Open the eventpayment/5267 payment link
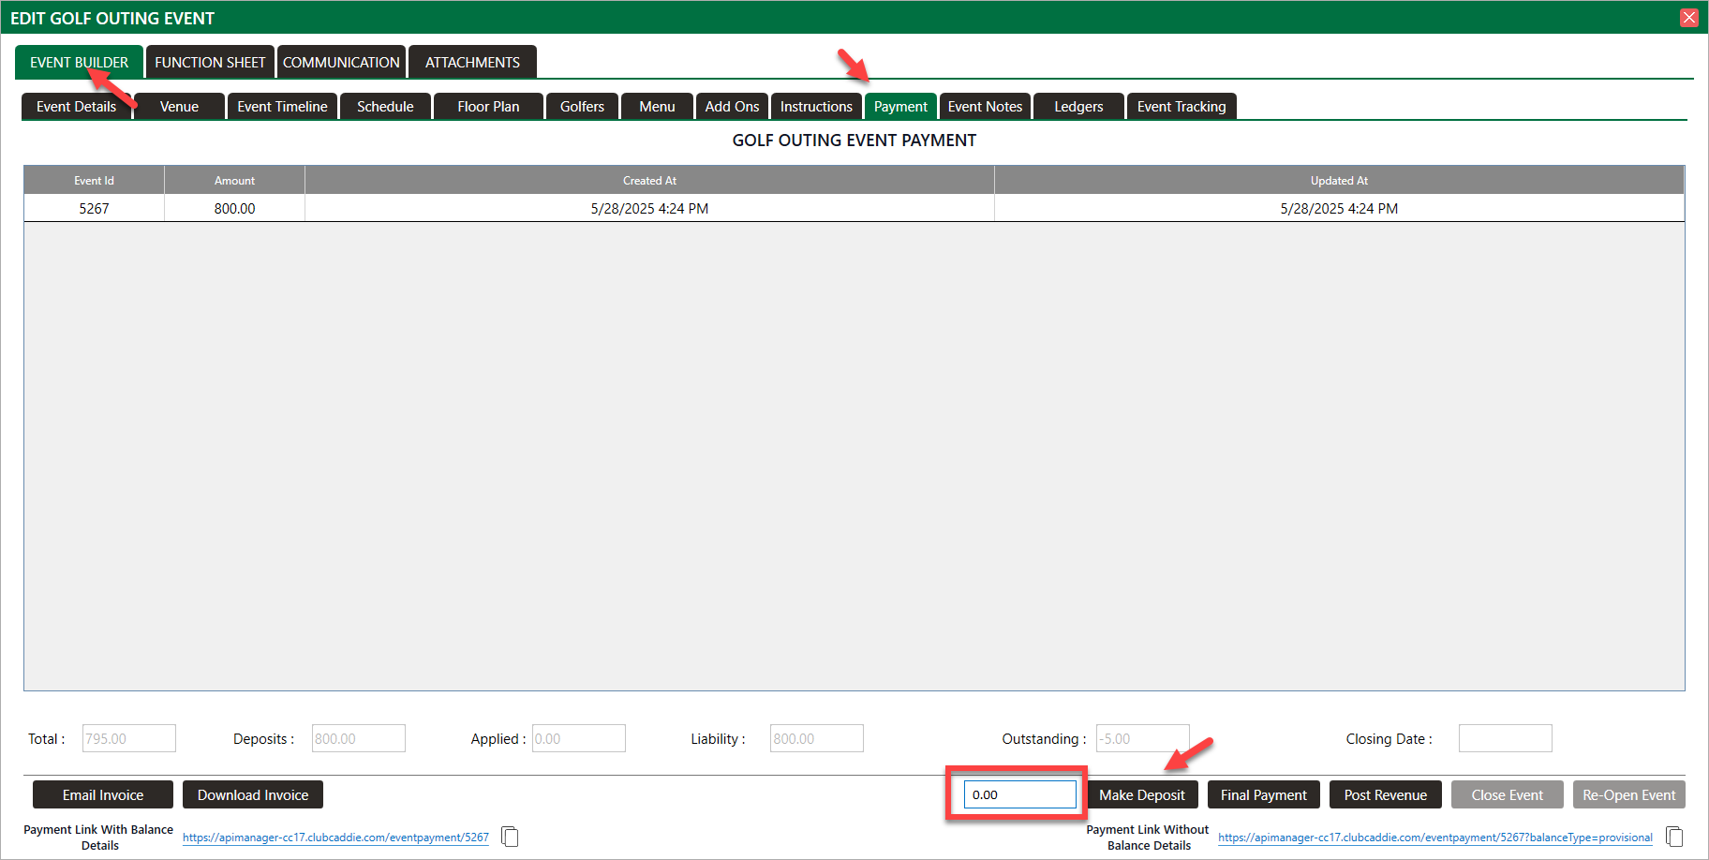The width and height of the screenshot is (1709, 860). 335,838
